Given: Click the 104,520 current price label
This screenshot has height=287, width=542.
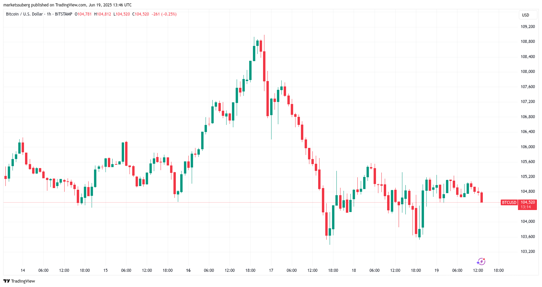Looking at the screenshot, I should [527, 202].
